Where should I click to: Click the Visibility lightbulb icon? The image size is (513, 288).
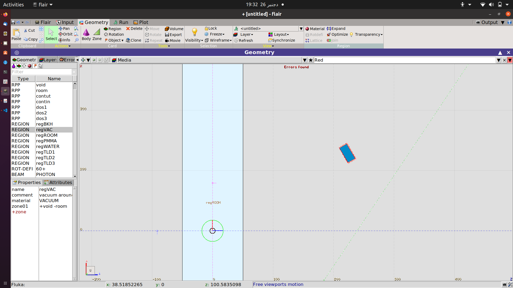(x=195, y=32)
